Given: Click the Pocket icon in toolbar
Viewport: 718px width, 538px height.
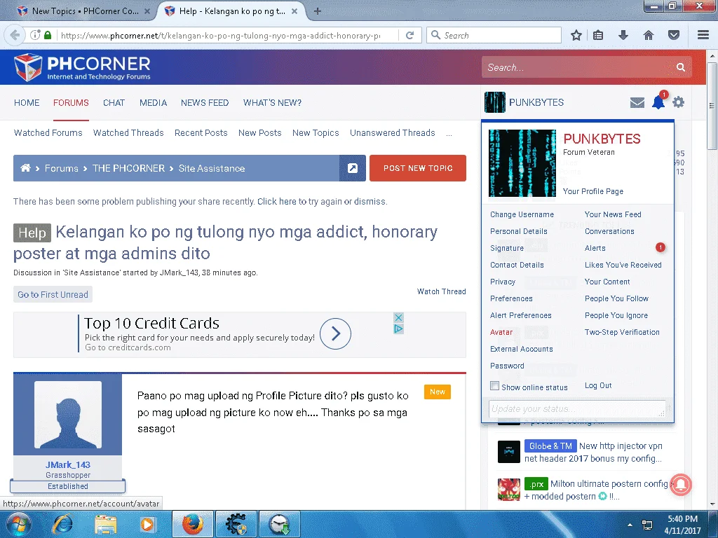Looking at the screenshot, I should [x=674, y=35].
